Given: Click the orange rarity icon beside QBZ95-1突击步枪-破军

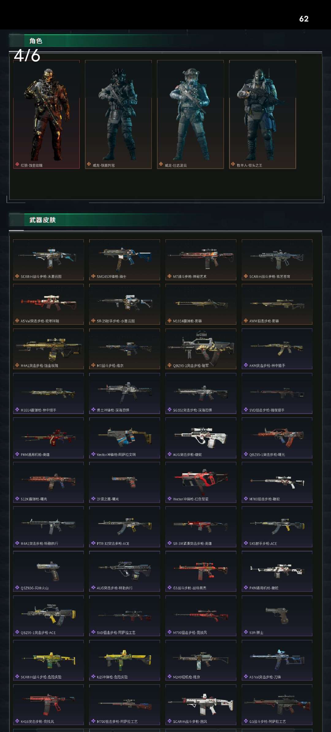Looking at the screenshot, I should pos(169,365).
